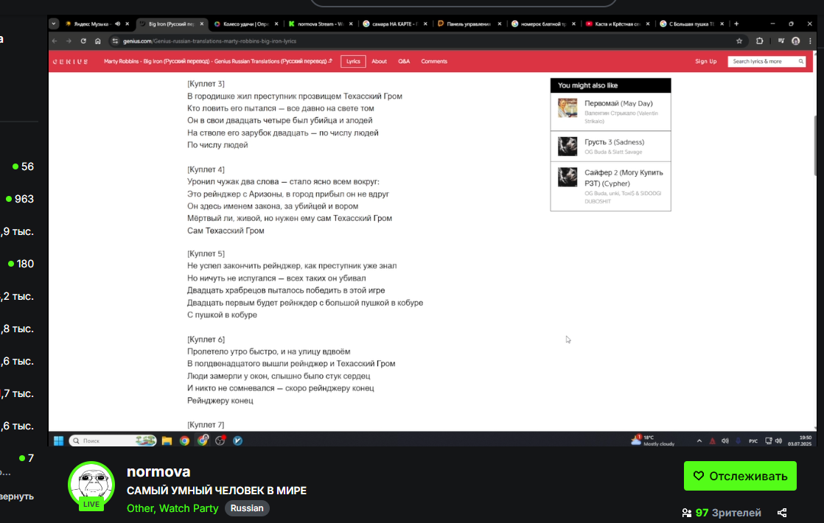This screenshot has height=523, width=824.
Task: Open the Marty Robbins Big Iron song title link
Action: [218, 61]
